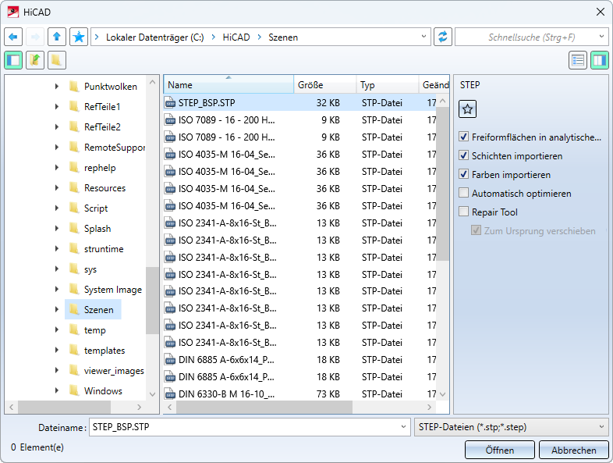
Task: Sort by the Typ column header
Action: click(388, 84)
